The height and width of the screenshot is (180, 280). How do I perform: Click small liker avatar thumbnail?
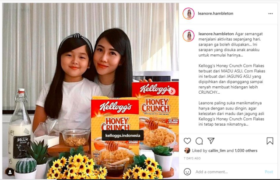(x=187, y=151)
